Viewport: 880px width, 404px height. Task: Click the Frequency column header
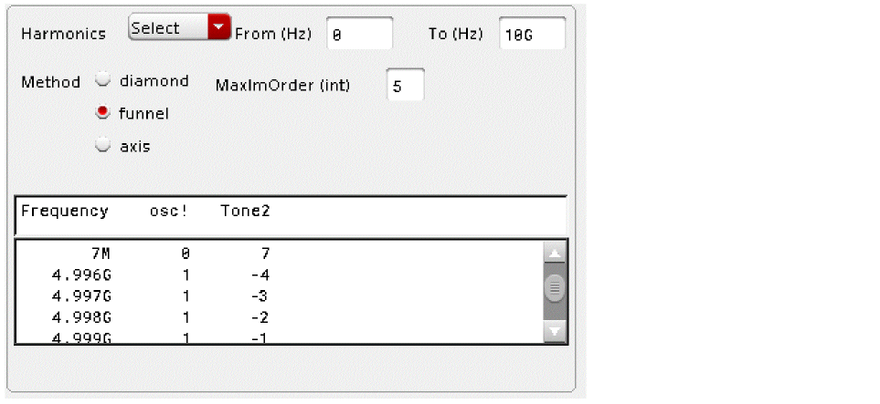(x=64, y=212)
